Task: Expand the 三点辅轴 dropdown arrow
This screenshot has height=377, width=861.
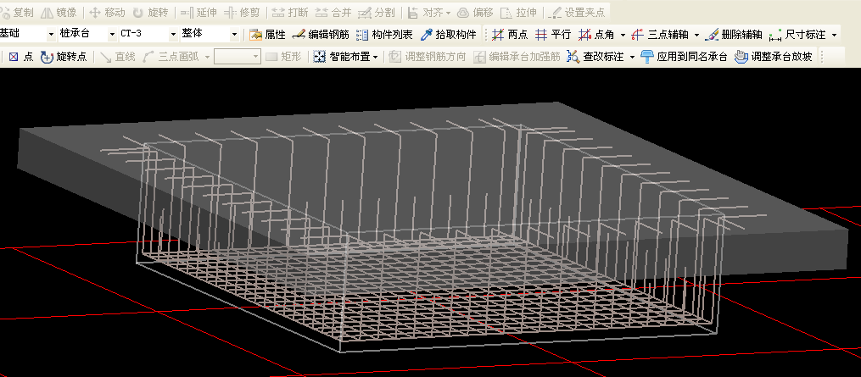Action: (696, 35)
